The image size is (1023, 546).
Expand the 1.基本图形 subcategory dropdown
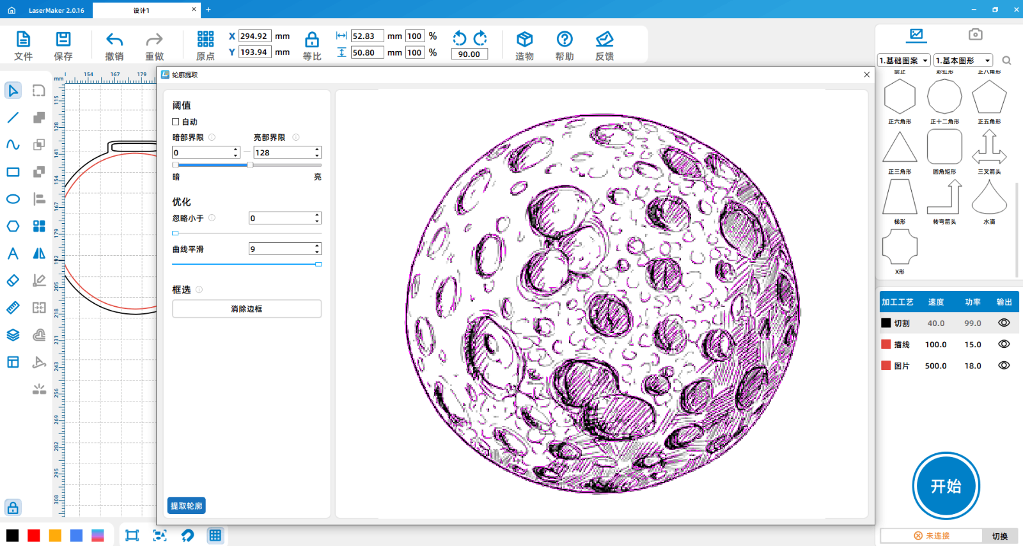pos(963,61)
